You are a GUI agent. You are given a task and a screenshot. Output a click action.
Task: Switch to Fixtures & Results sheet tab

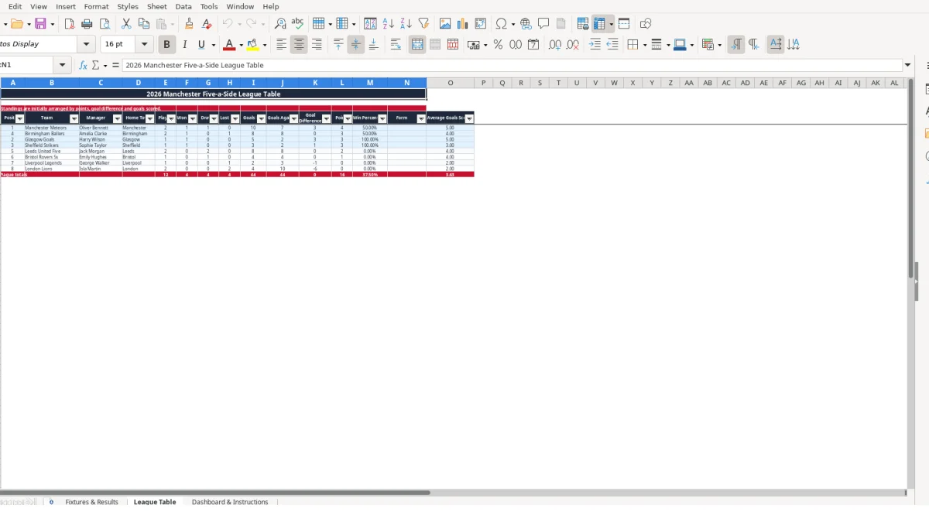(91, 502)
